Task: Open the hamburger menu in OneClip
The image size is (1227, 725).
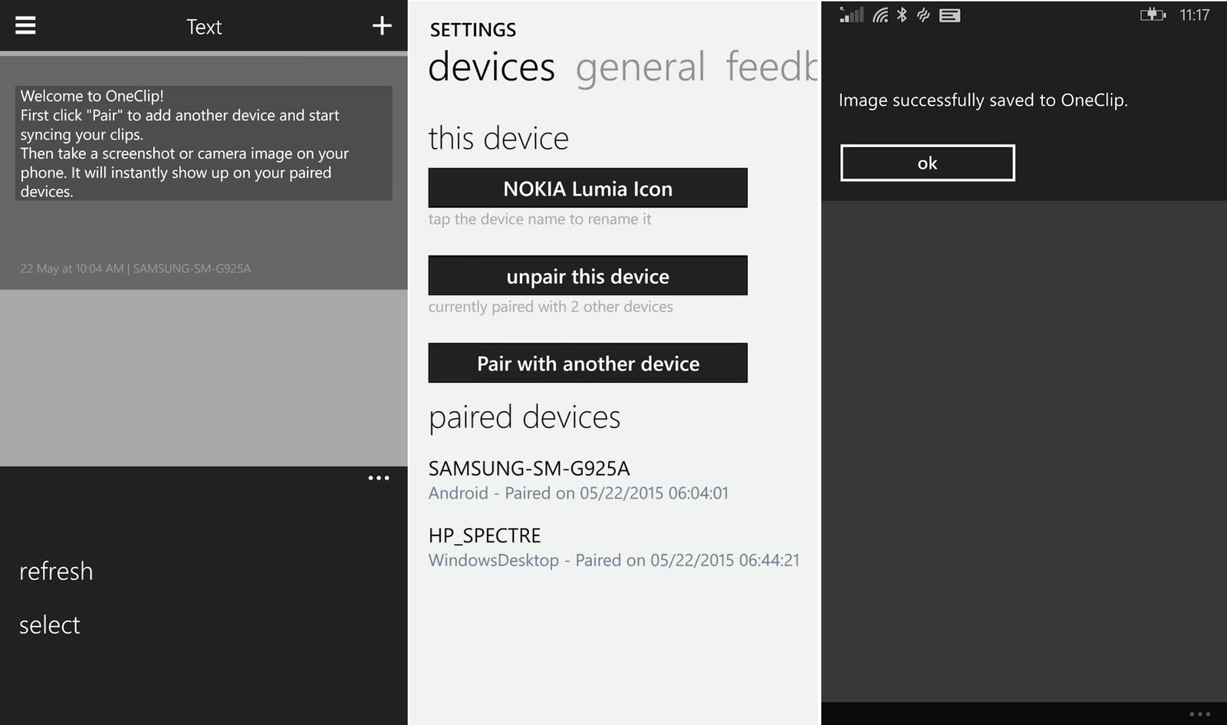Action: point(25,25)
